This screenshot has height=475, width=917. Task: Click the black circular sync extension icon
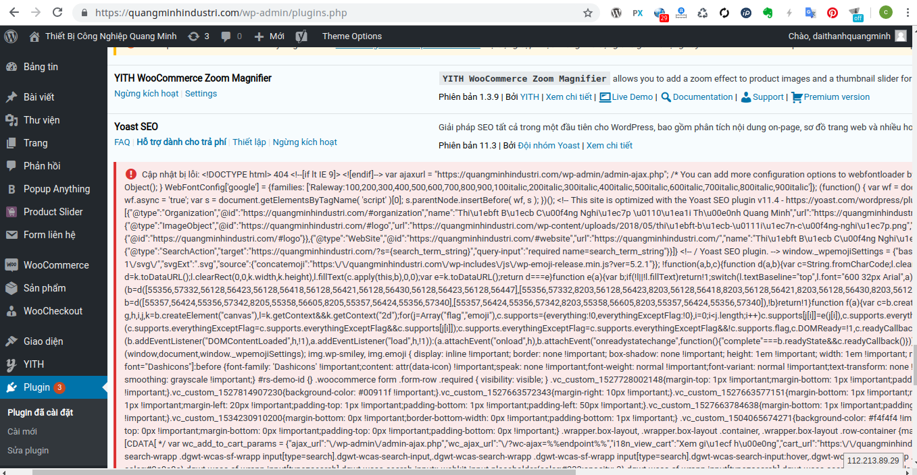point(724,13)
